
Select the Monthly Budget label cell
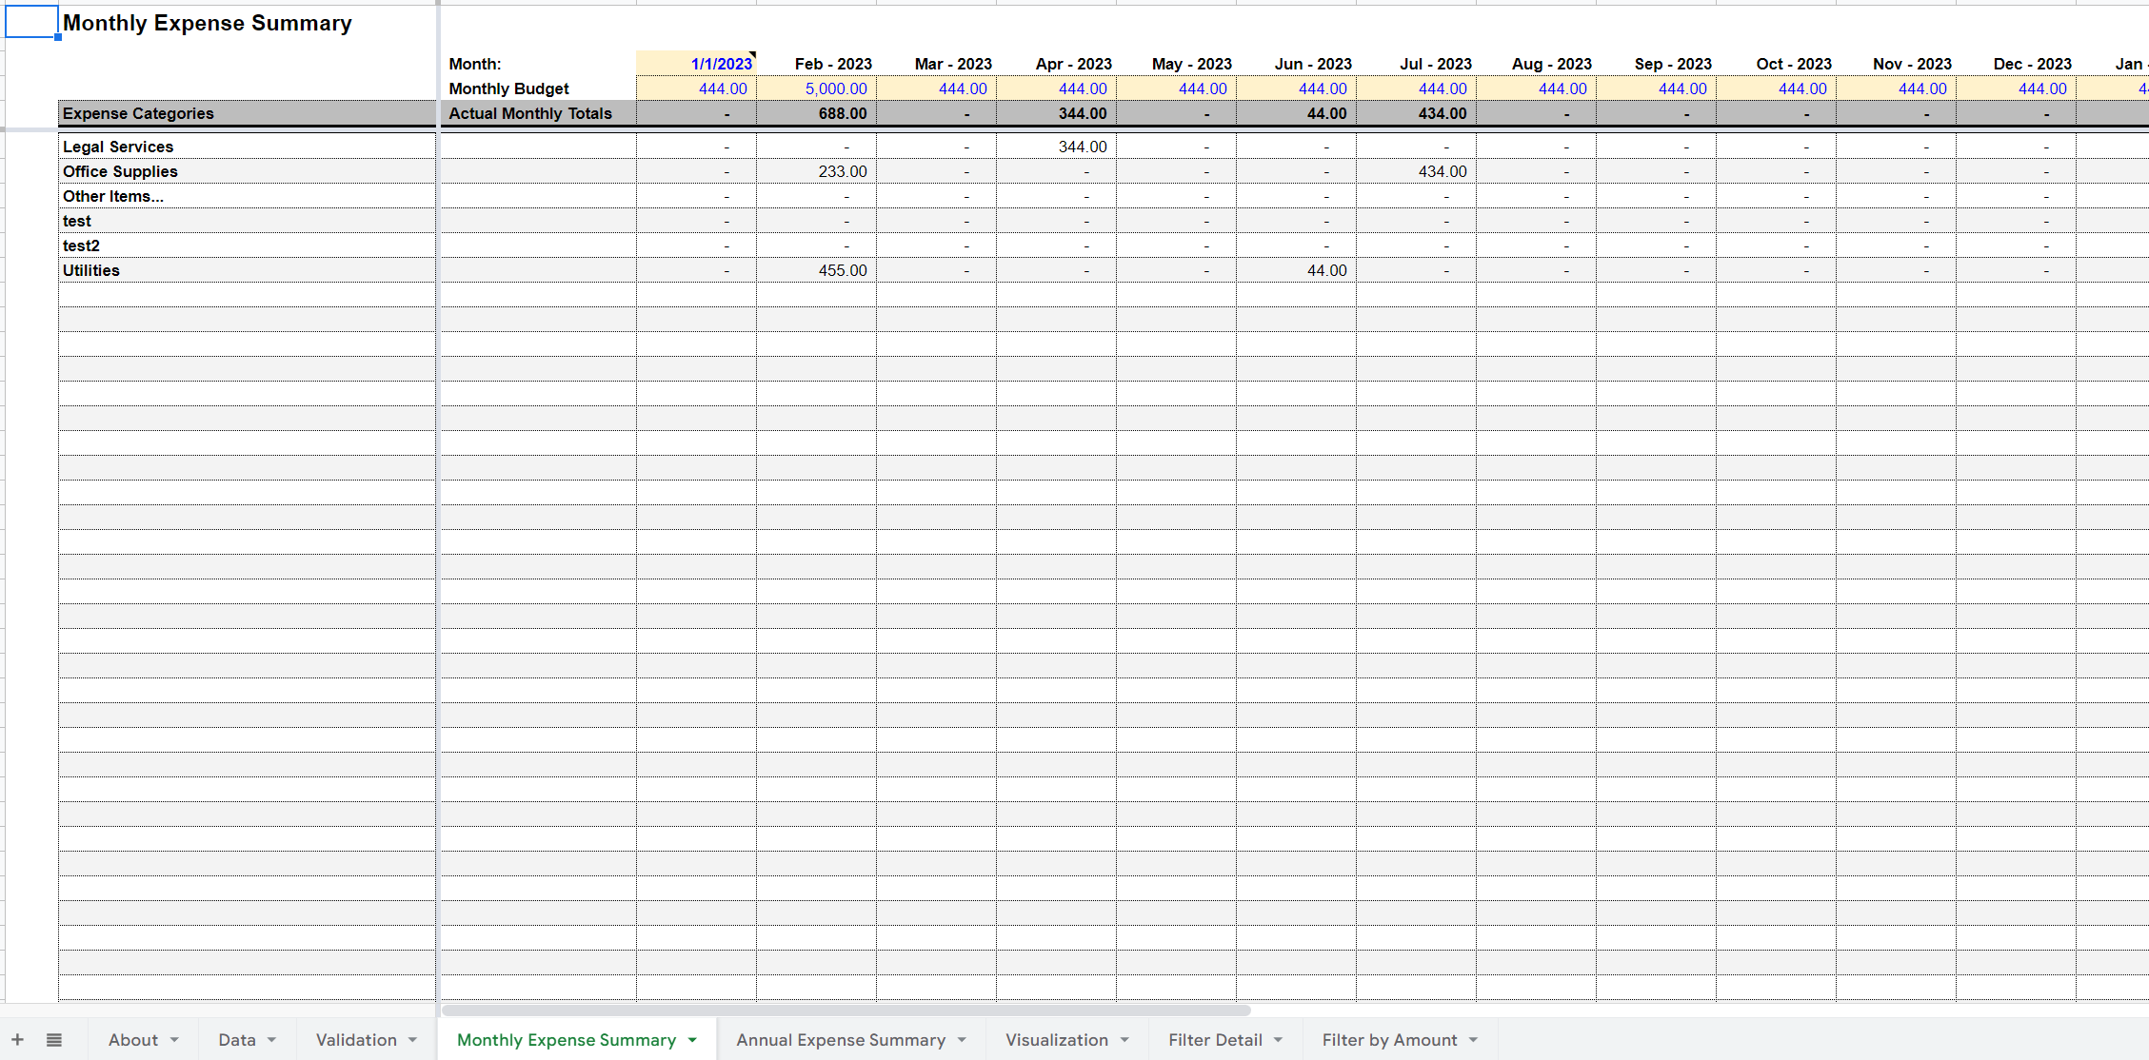(x=538, y=88)
